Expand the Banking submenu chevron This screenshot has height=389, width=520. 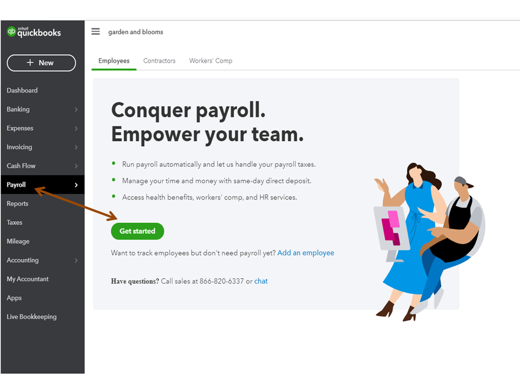77,110
